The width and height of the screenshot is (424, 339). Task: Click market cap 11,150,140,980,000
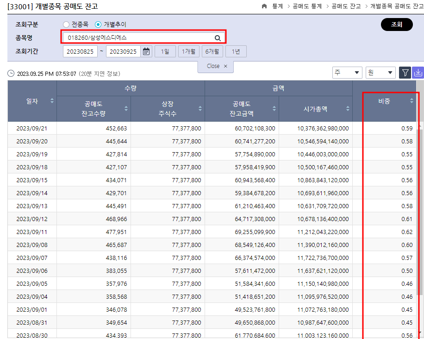[323, 284]
